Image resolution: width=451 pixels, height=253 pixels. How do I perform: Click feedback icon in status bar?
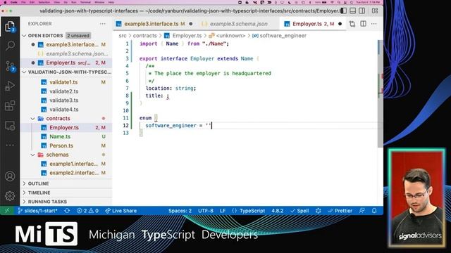pyautogui.click(x=362, y=211)
